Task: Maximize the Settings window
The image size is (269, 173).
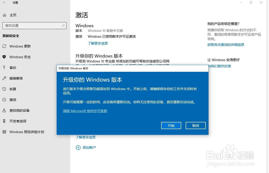Action: point(251,3)
